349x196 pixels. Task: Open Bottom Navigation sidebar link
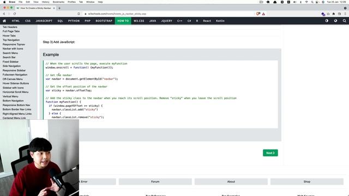[13, 101]
